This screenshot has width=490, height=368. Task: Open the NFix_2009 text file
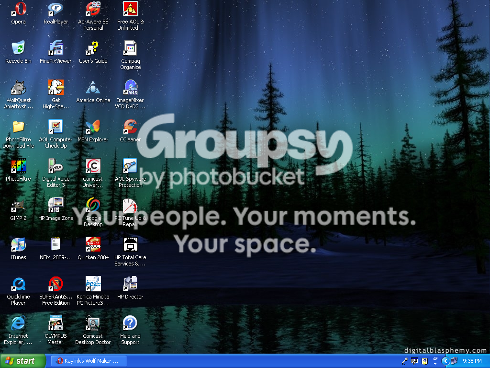(56, 245)
